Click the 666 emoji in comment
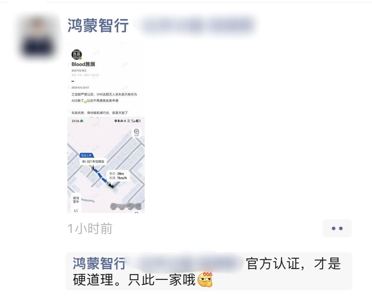Screen dimensions: 372x305 (x=205, y=279)
